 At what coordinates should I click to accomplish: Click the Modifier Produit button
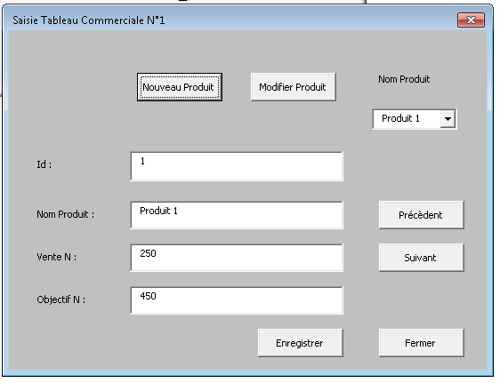click(x=293, y=87)
